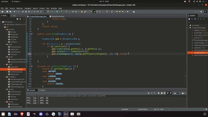
Task: Open the Run launch dropdown arrow
Action: pyautogui.click(x=59, y=12)
